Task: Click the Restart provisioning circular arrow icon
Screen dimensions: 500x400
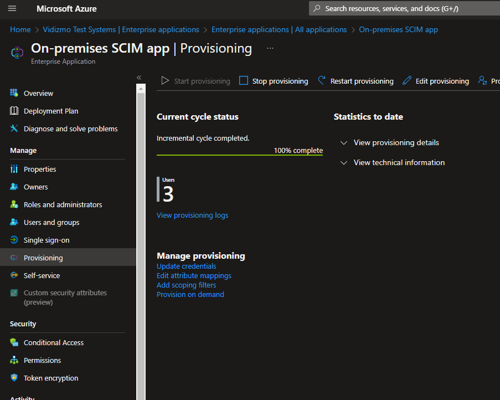Action: tap(322, 81)
